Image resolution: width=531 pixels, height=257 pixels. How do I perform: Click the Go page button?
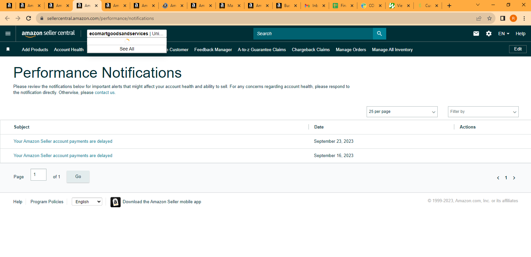coord(78,177)
